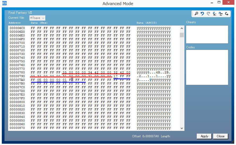Click the Codes label
Screen dimensions: 236x145
pos(190,47)
